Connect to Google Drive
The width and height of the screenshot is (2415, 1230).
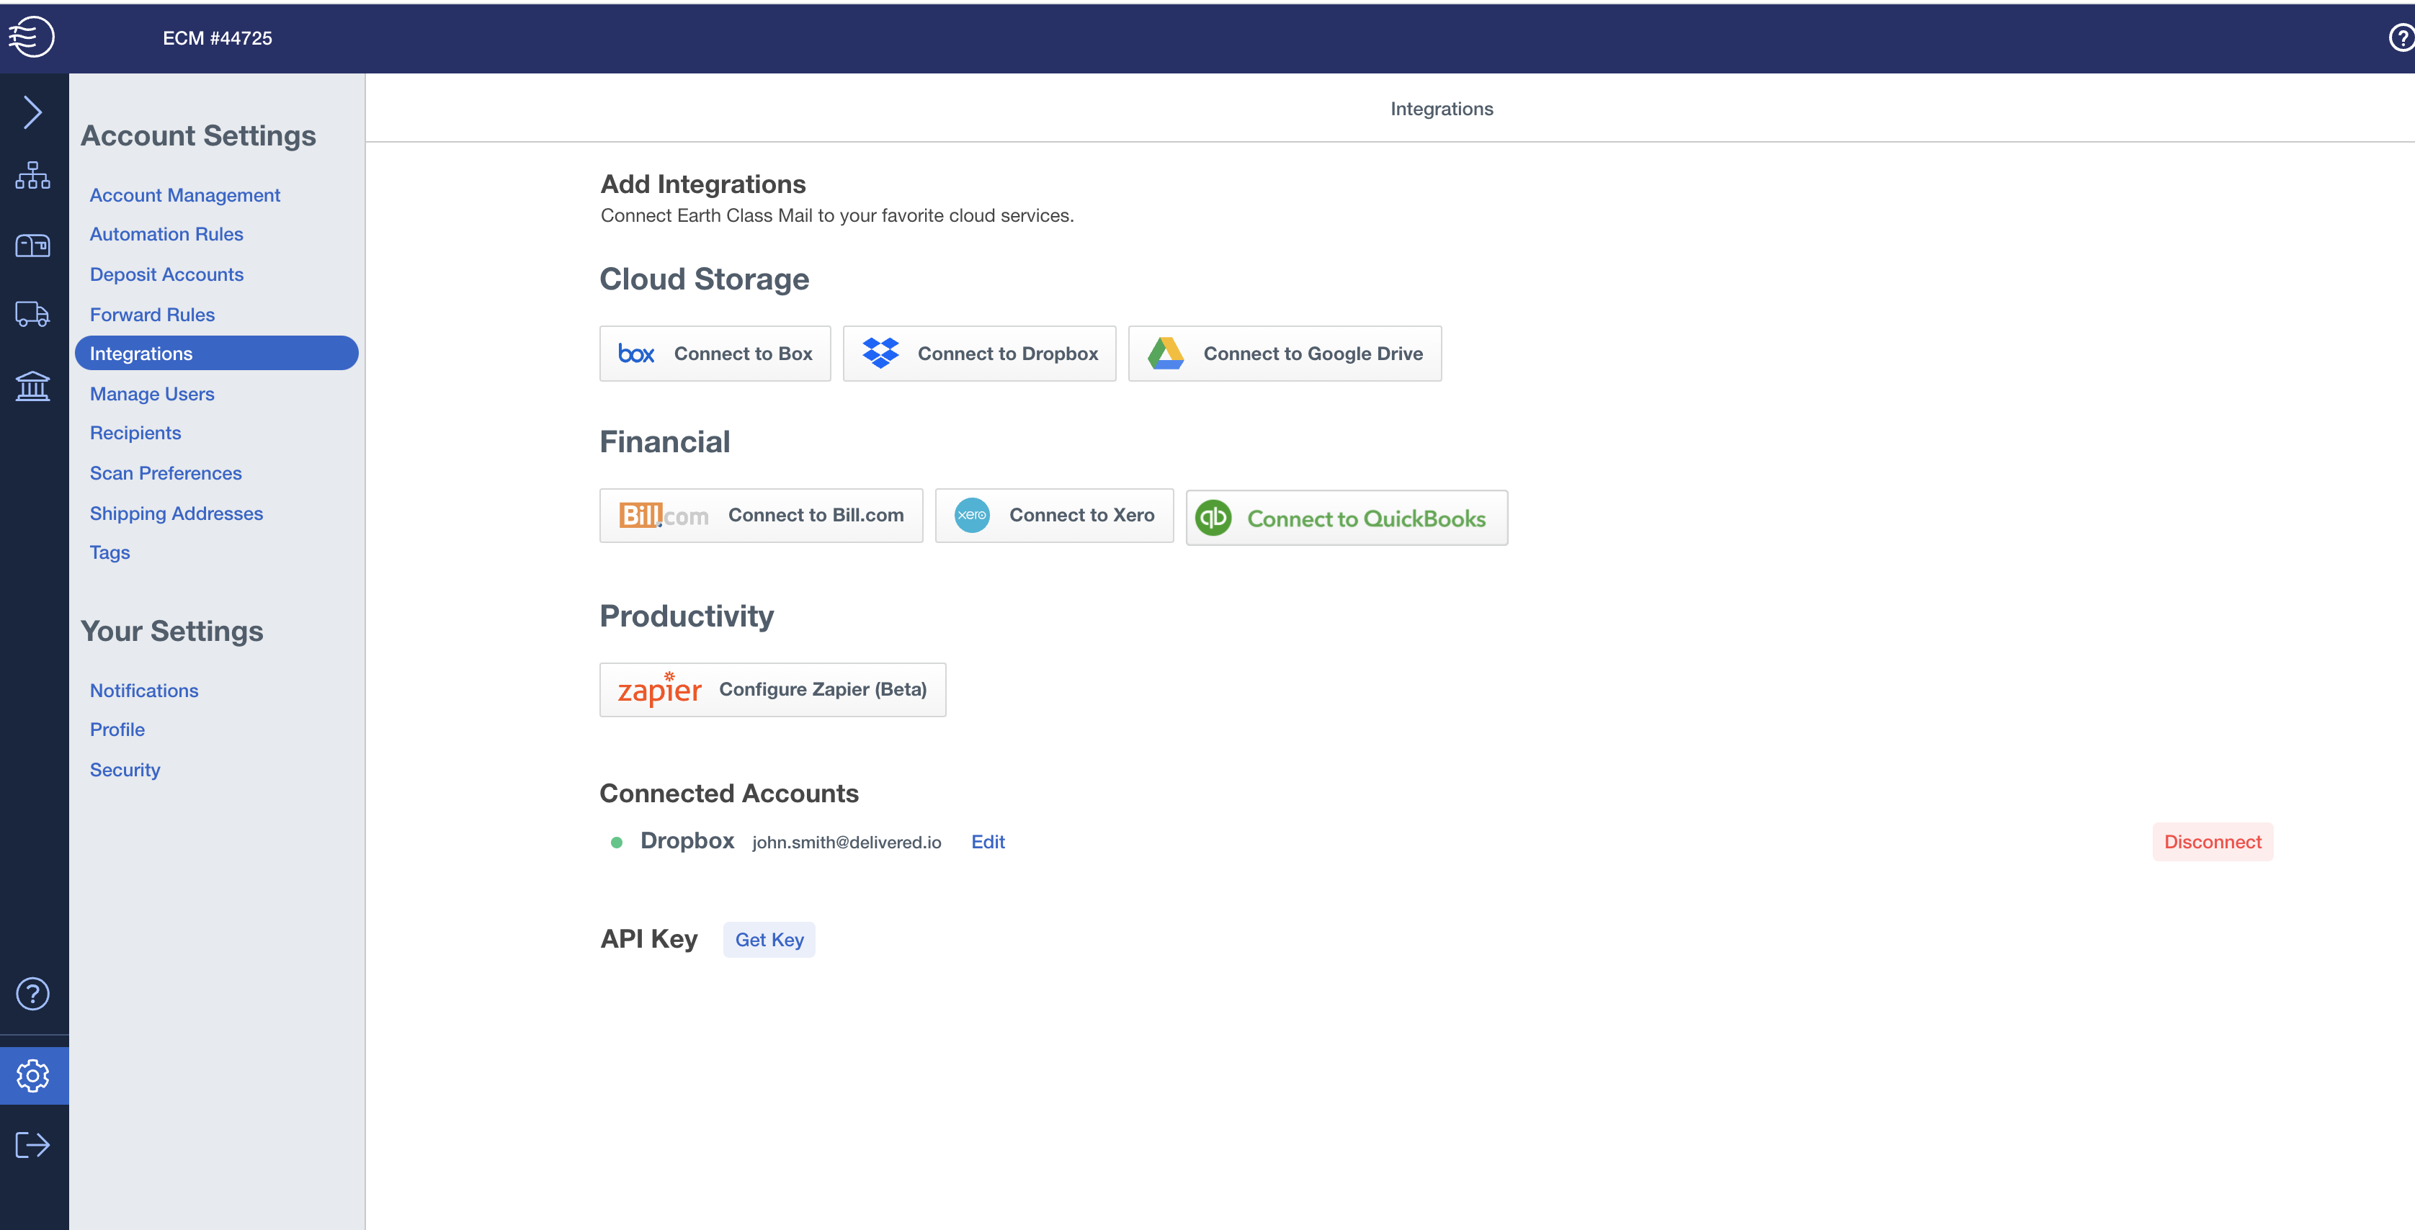[x=1285, y=353]
